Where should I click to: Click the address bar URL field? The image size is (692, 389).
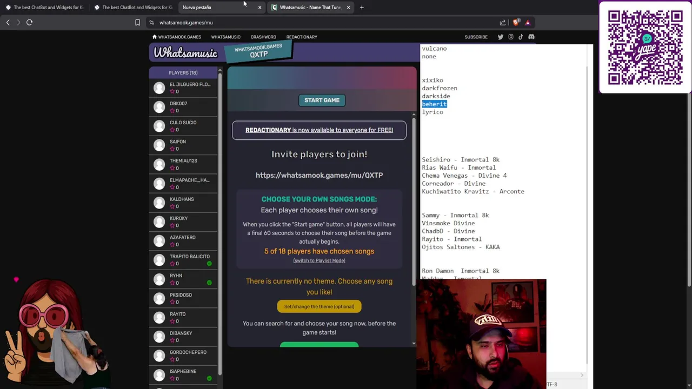324,23
